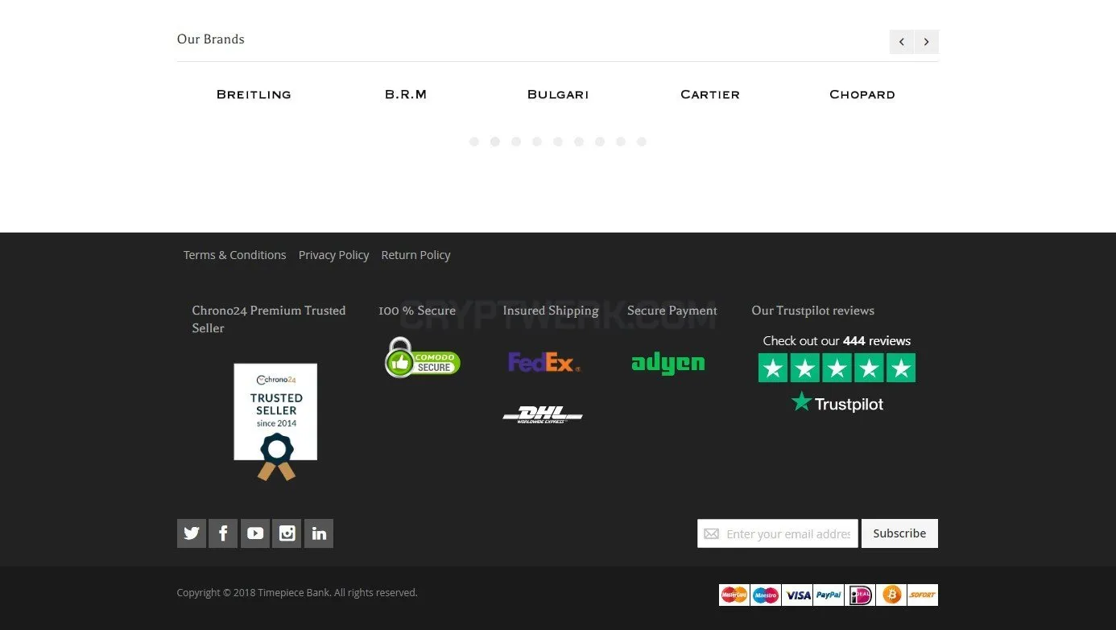Screen dimensions: 1116x630
Task: Click the Adyen logo
Action: click(x=668, y=364)
